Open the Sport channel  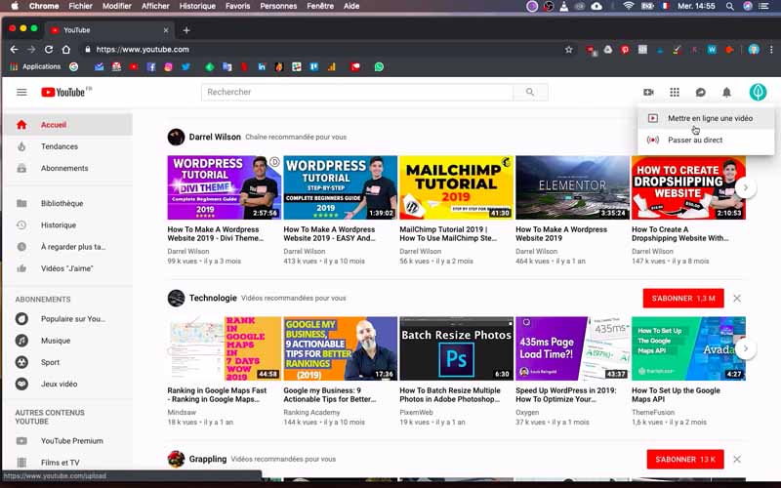[x=67, y=362]
